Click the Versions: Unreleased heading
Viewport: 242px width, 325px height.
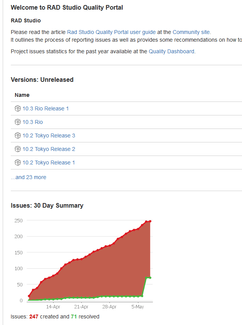(x=42, y=80)
